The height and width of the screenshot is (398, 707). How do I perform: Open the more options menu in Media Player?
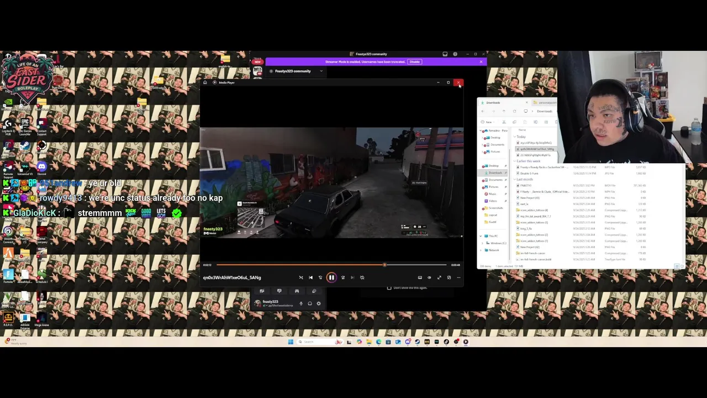458,277
